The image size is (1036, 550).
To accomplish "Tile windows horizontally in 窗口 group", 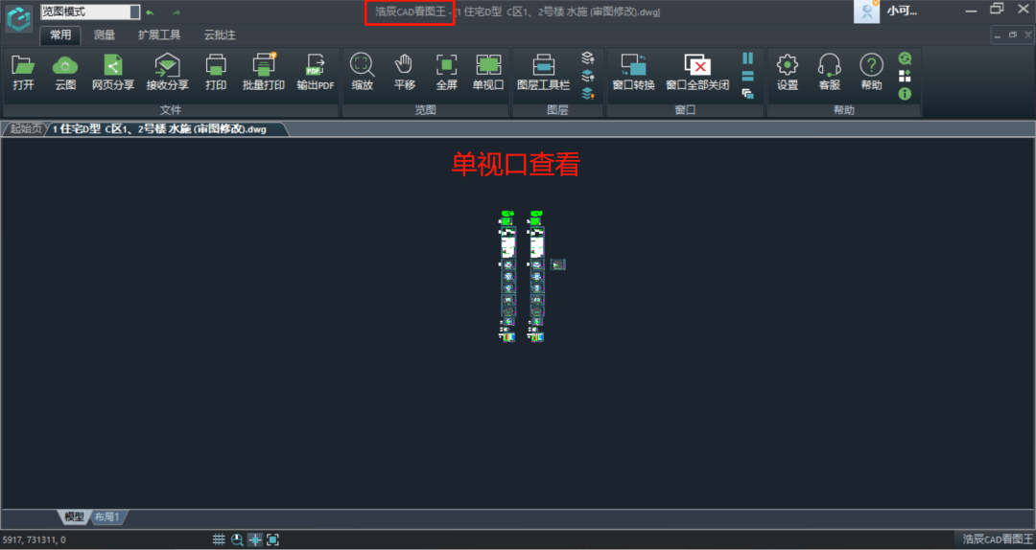I will [x=748, y=76].
